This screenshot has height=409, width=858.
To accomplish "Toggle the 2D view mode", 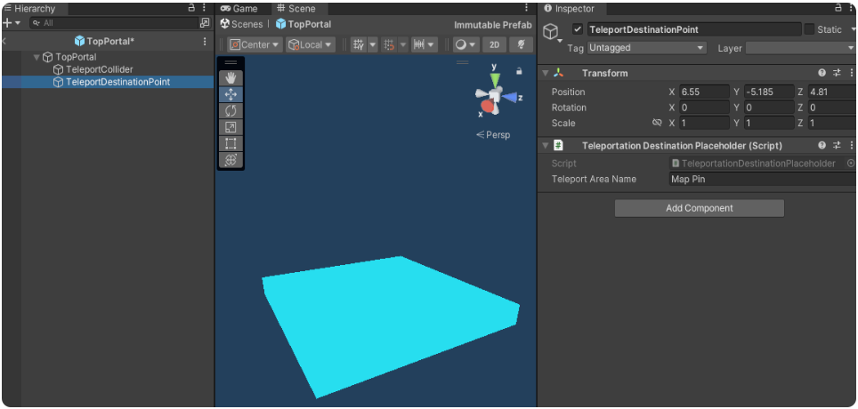I will (x=494, y=44).
